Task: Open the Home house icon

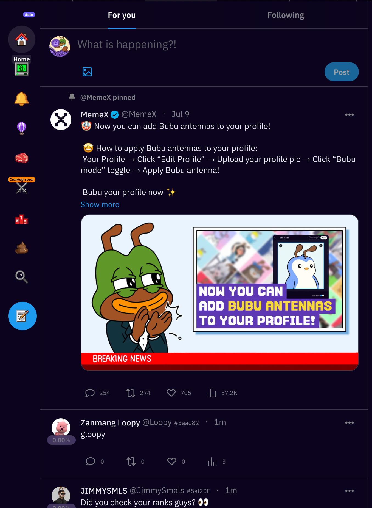Action: coord(21,39)
